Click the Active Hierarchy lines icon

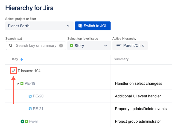(x=119, y=46)
